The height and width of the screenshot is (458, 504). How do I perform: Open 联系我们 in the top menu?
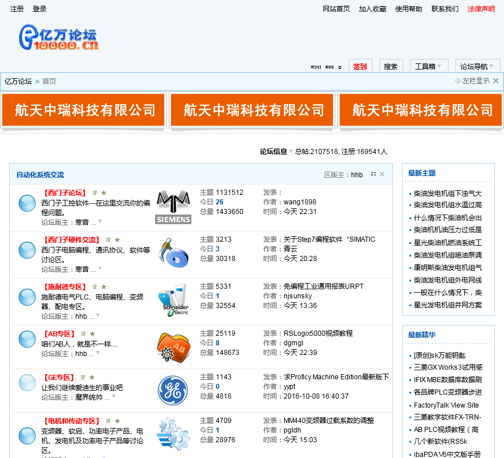(445, 9)
